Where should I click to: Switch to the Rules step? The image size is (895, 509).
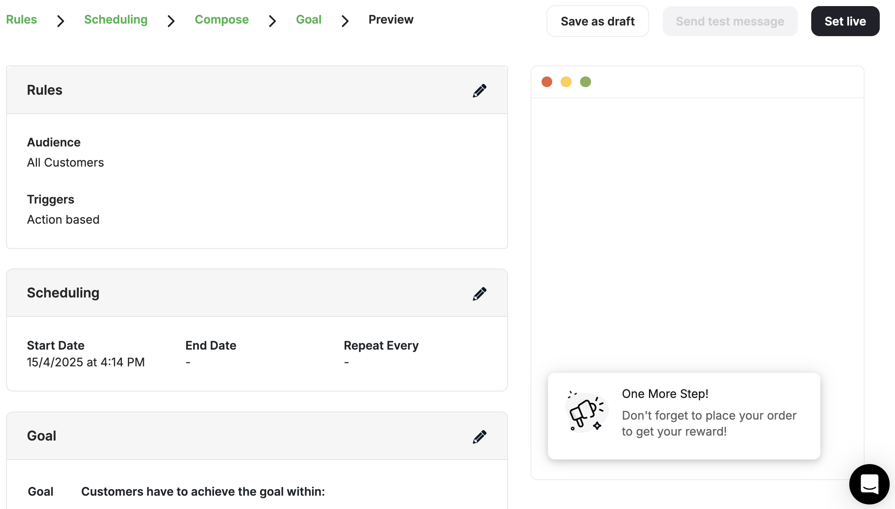pyautogui.click(x=21, y=19)
